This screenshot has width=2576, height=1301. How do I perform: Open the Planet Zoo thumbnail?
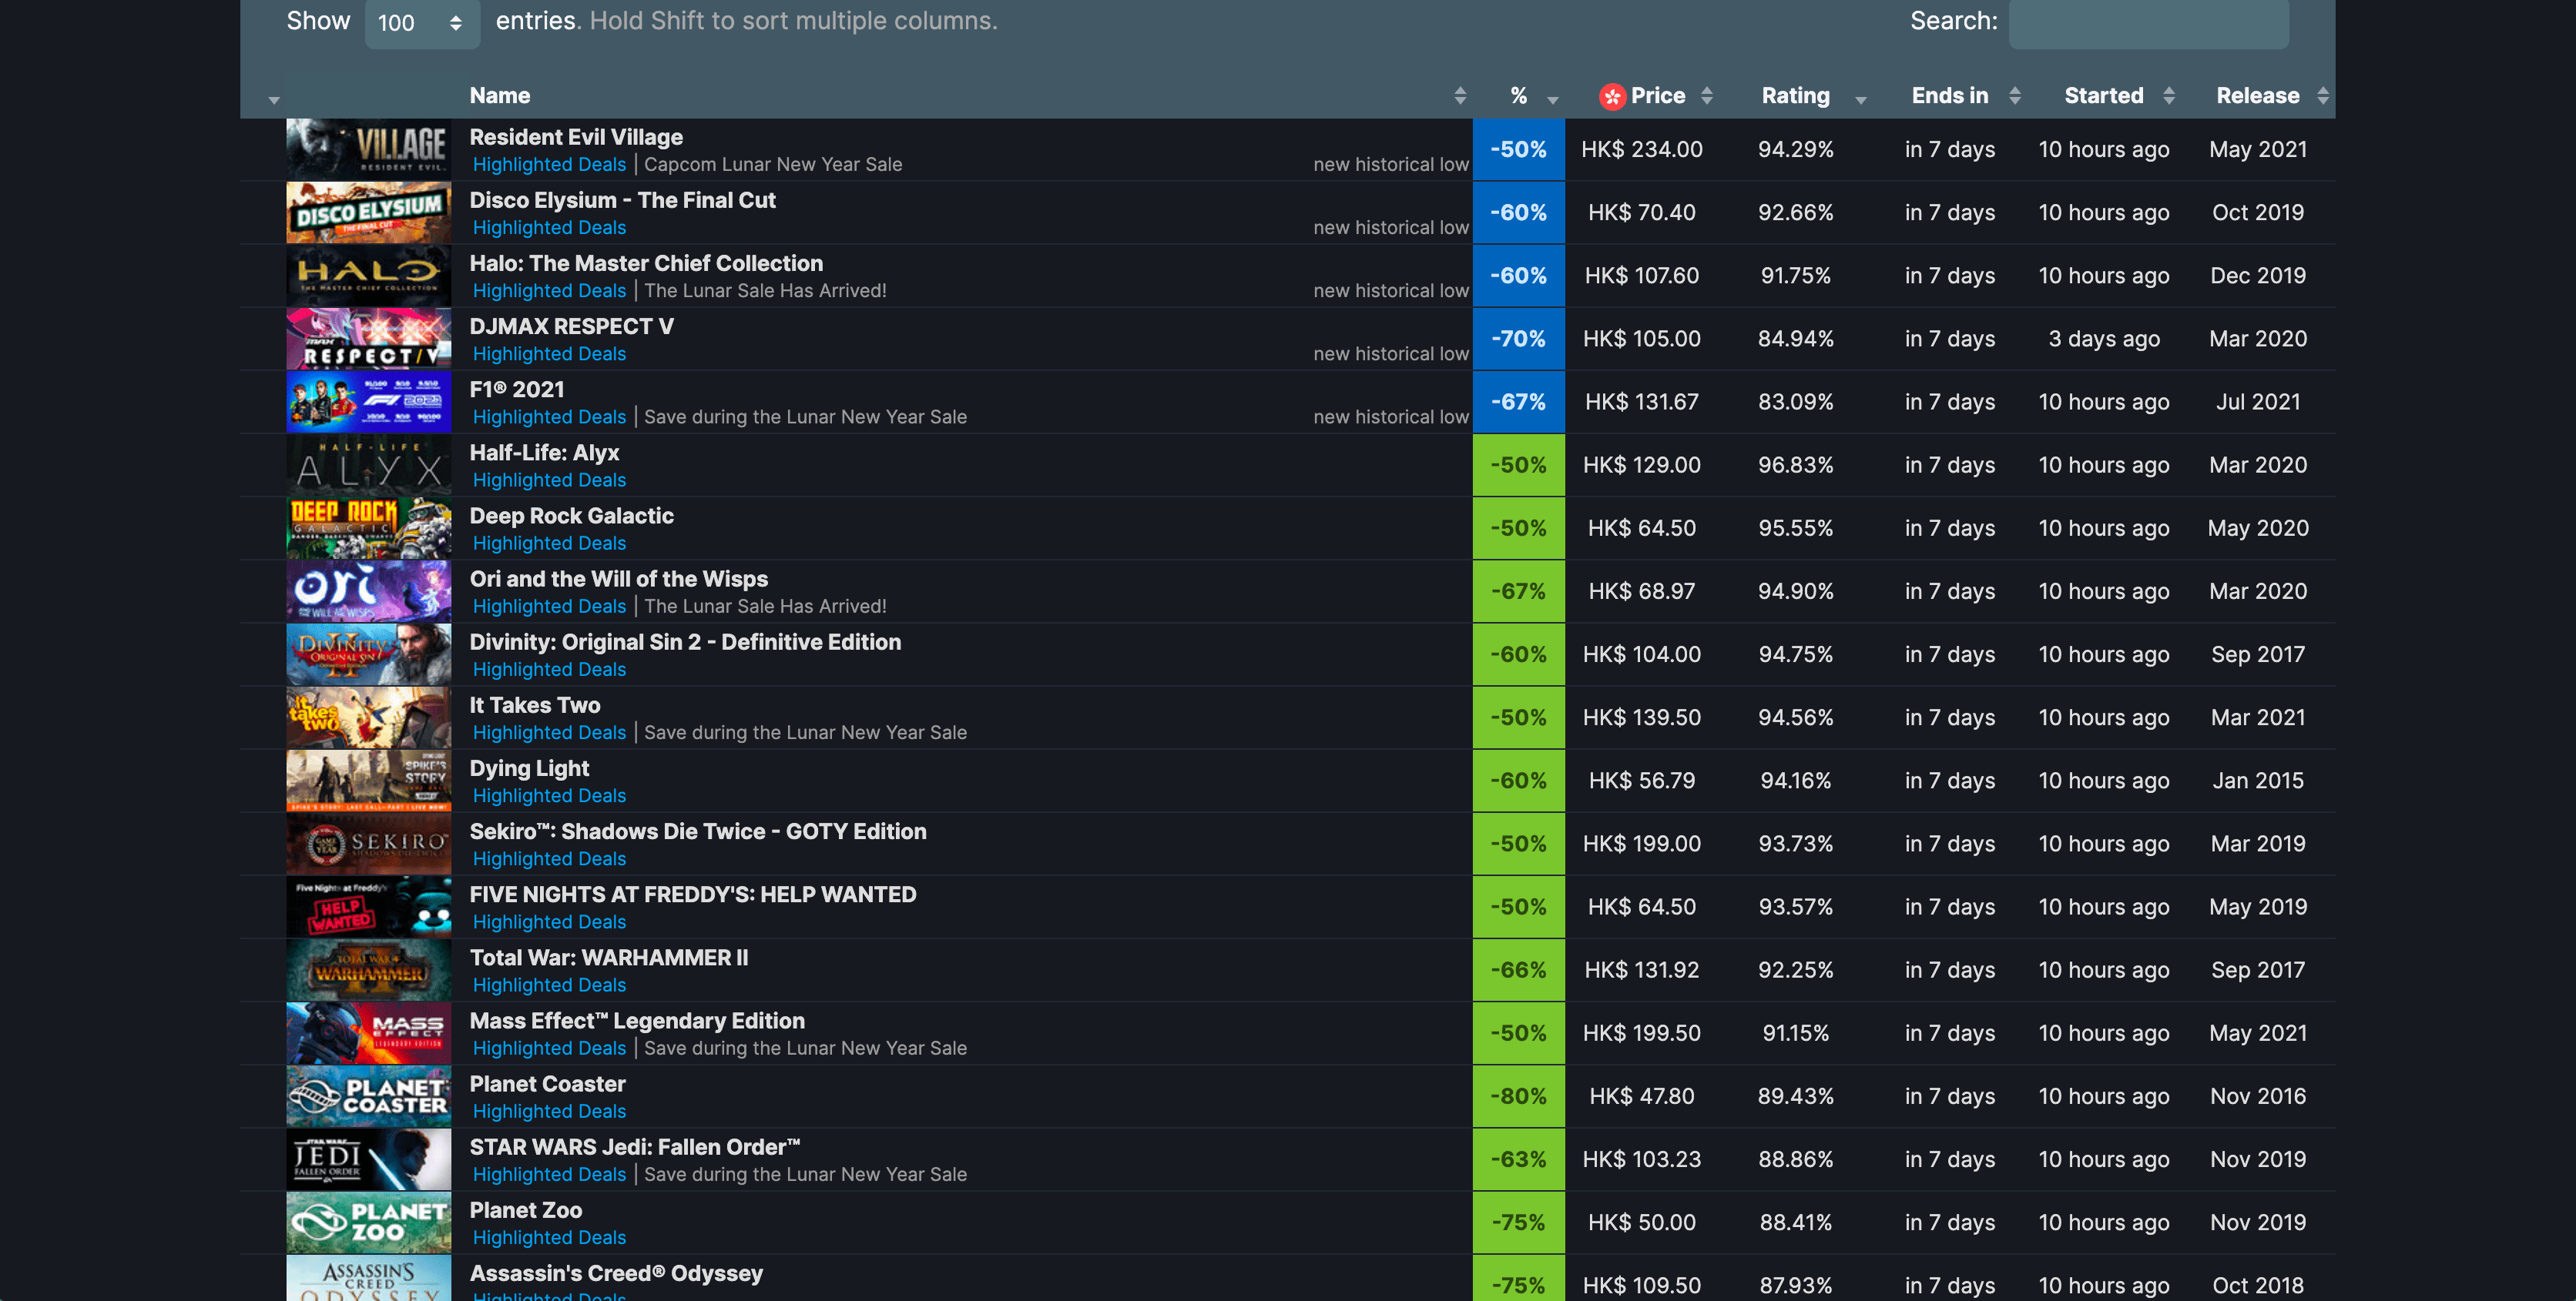click(368, 1222)
